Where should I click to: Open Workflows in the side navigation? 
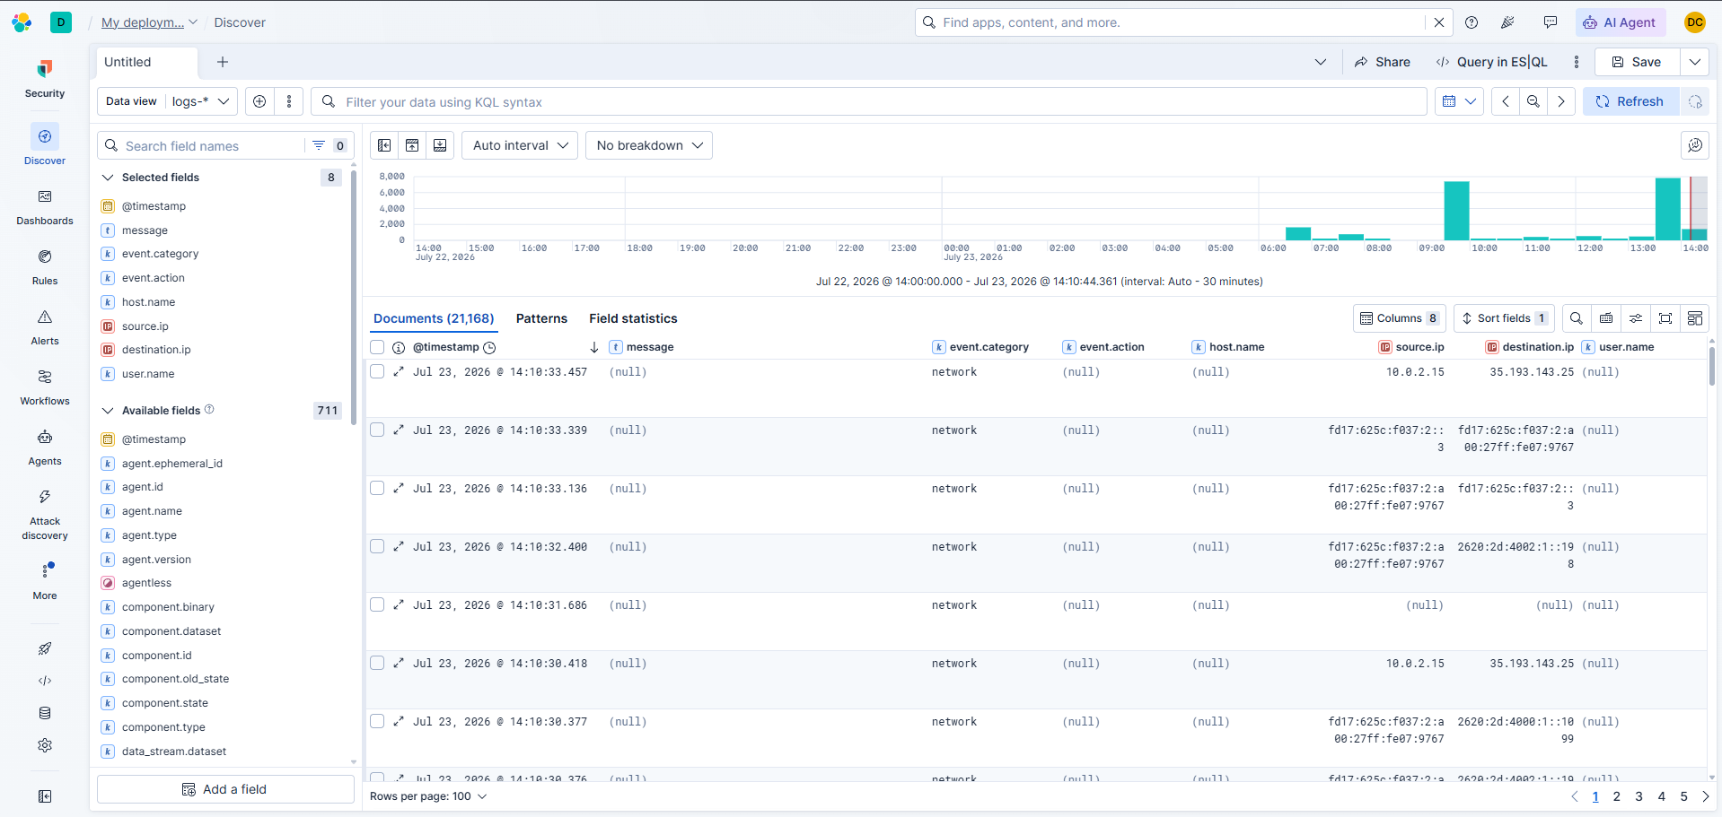coord(45,387)
